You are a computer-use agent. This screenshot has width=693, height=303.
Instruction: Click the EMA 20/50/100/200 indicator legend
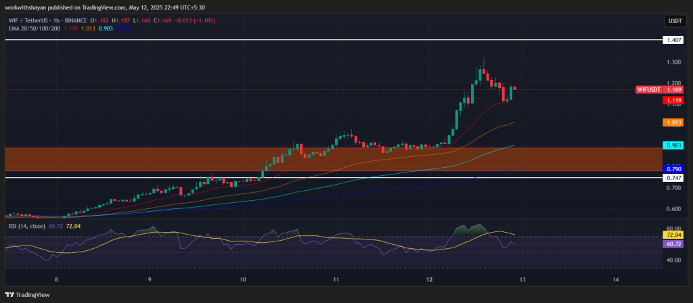pos(33,29)
